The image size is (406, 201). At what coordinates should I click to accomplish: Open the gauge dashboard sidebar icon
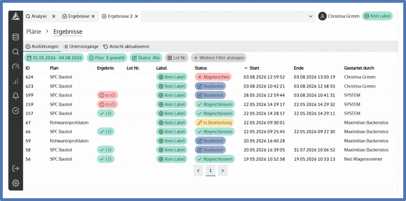[15, 67]
